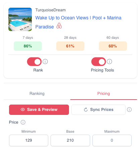Toggle the Rank switch off
The image size is (138, 149).
pos(34,61)
